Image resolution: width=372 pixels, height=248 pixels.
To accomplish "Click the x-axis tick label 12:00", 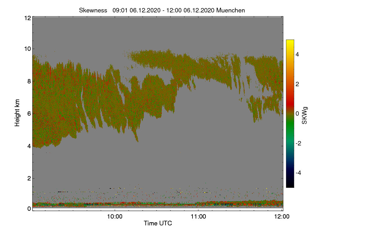I will pos(282,217).
